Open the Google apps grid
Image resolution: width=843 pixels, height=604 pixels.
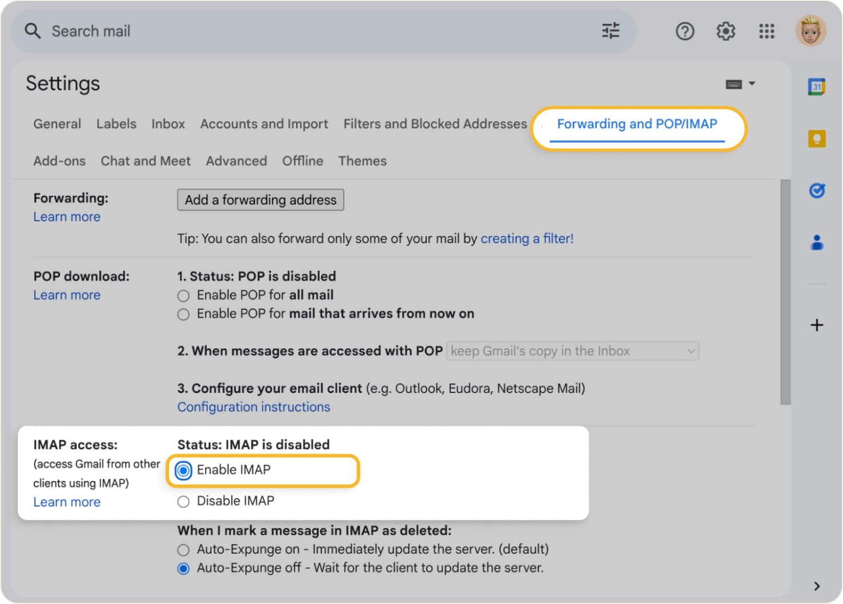pyautogui.click(x=766, y=31)
